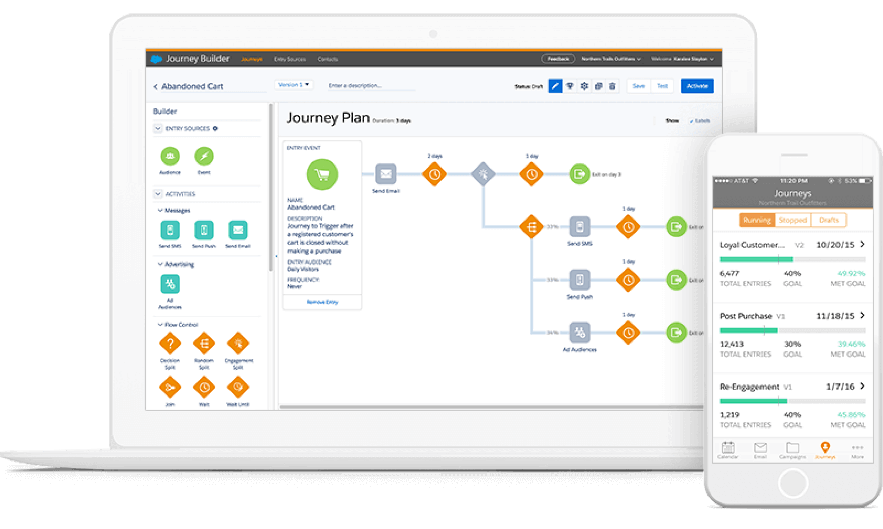Pick the Send SMS activity in Builder
The height and width of the screenshot is (529, 883).
point(170,230)
